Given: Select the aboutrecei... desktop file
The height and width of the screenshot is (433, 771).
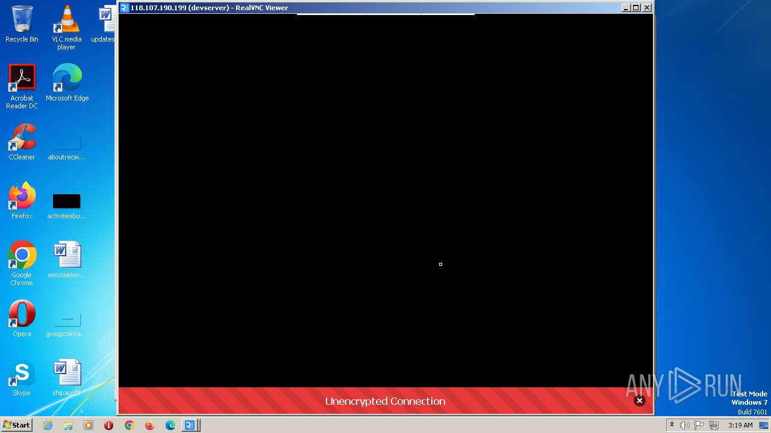Looking at the screenshot, I should click(67, 149).
